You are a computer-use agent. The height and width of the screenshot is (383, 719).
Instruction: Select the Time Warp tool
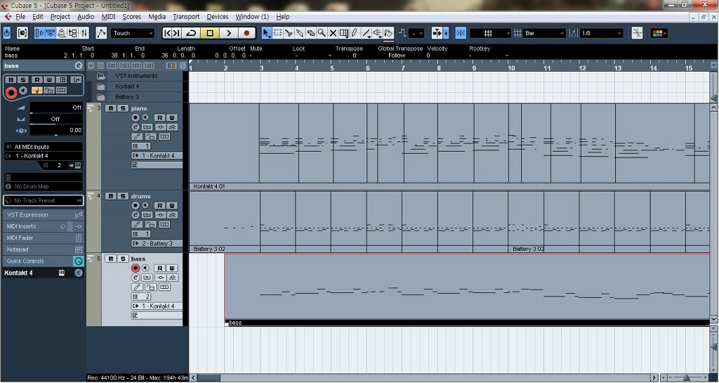[x=344, y=33]
